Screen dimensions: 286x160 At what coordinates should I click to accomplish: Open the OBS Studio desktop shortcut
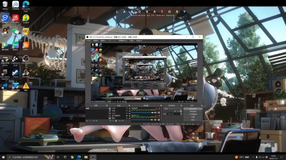coord(26,60)
